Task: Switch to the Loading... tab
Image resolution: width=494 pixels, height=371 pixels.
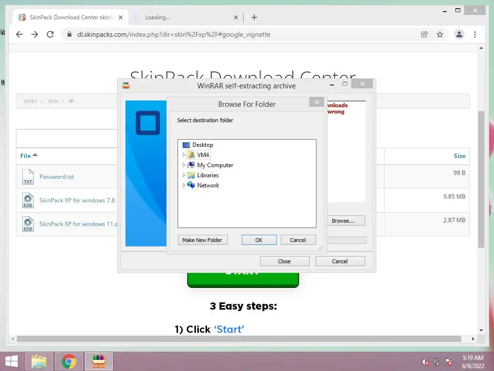Action: [x=186, y=17]
